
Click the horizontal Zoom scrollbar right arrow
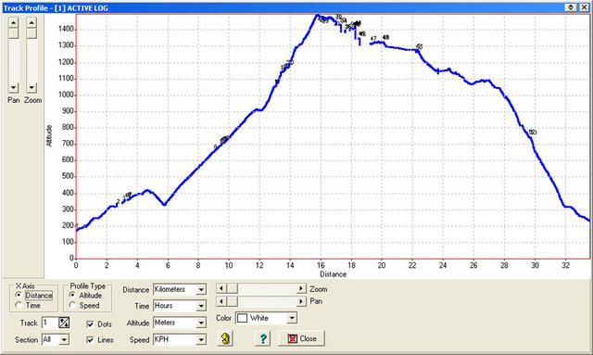[x=301, y=289]
